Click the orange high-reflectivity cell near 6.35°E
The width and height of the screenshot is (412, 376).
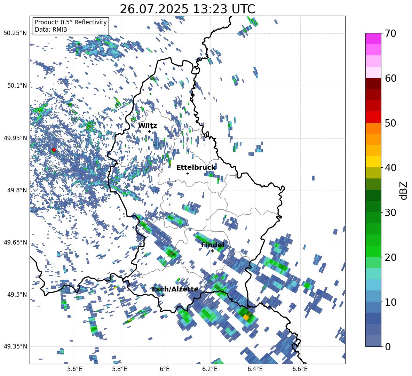pos(246,318)
